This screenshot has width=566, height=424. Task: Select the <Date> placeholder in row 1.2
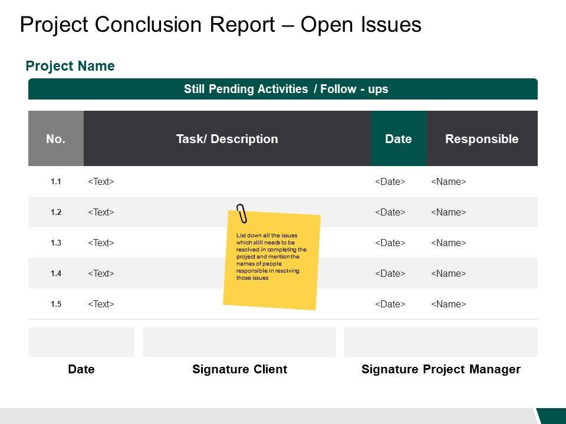tap(390, 213)
